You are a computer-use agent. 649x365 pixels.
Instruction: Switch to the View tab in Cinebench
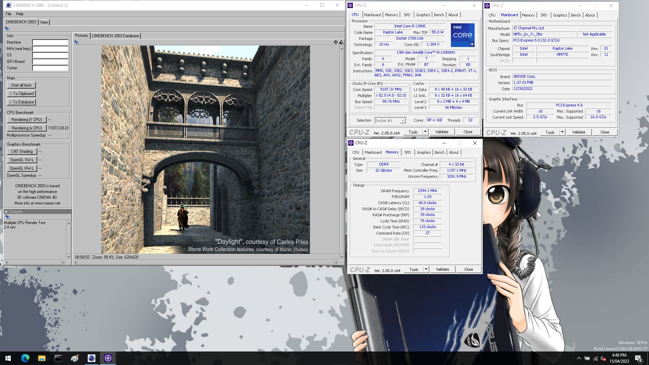click(x=44, y=22)
